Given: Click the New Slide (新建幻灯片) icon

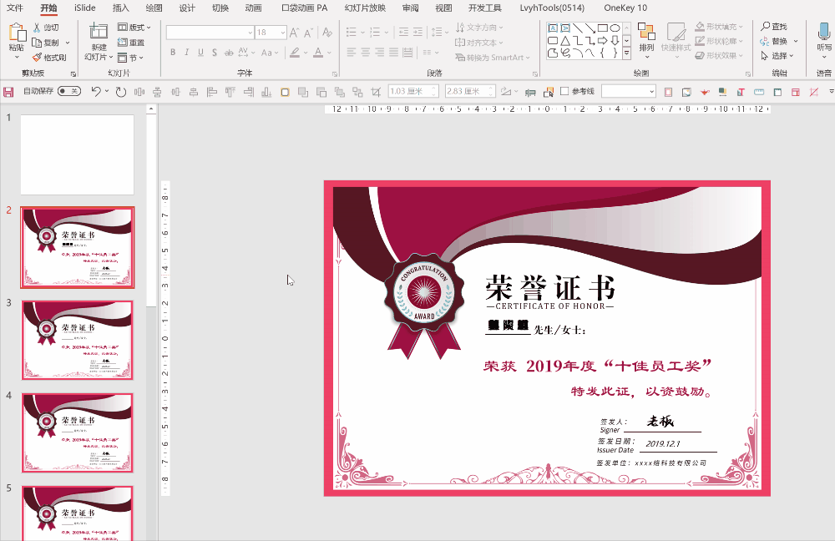Looking at the screenshot, I should click(x=99, y=31).
